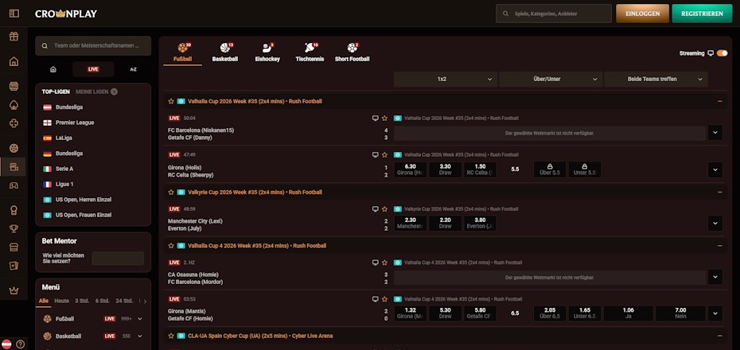Open the crown VIP sidebar icon
The image size is (740, 350).
(14, 290)
